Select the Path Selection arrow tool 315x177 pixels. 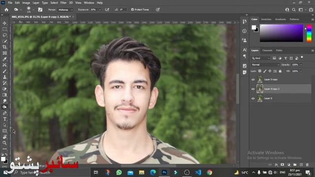click(x=4, y=125)
